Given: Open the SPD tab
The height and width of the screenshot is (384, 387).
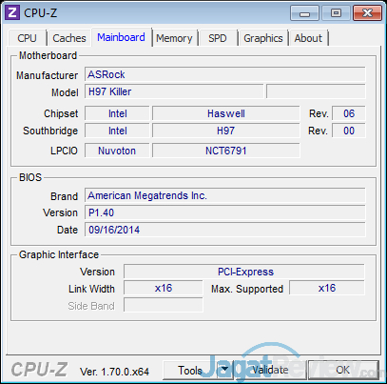Looking at the screenshot, I should [218, 38].
